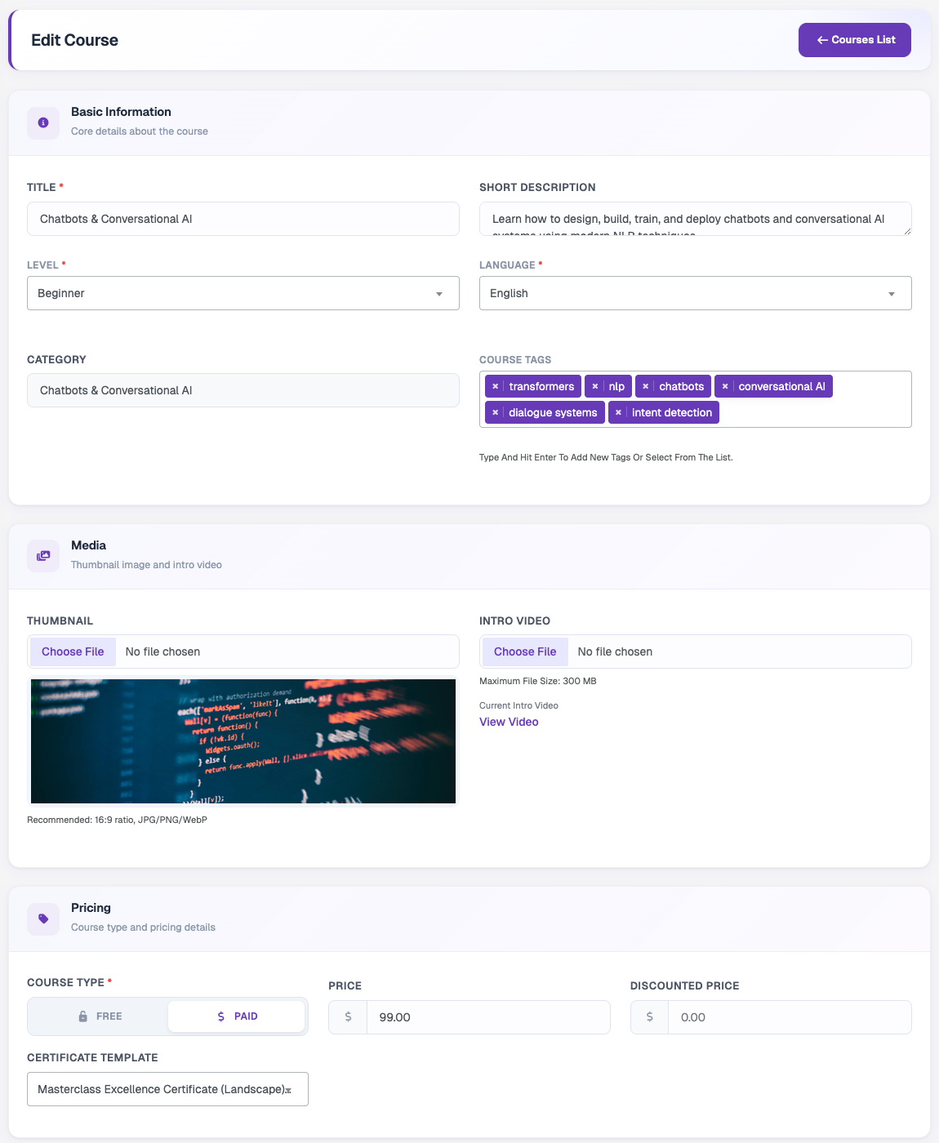This screenshot has width=939, height=1143.
Task: Remove the conversational AI tag
Action: pyautogui.click(x=725, y=386)
